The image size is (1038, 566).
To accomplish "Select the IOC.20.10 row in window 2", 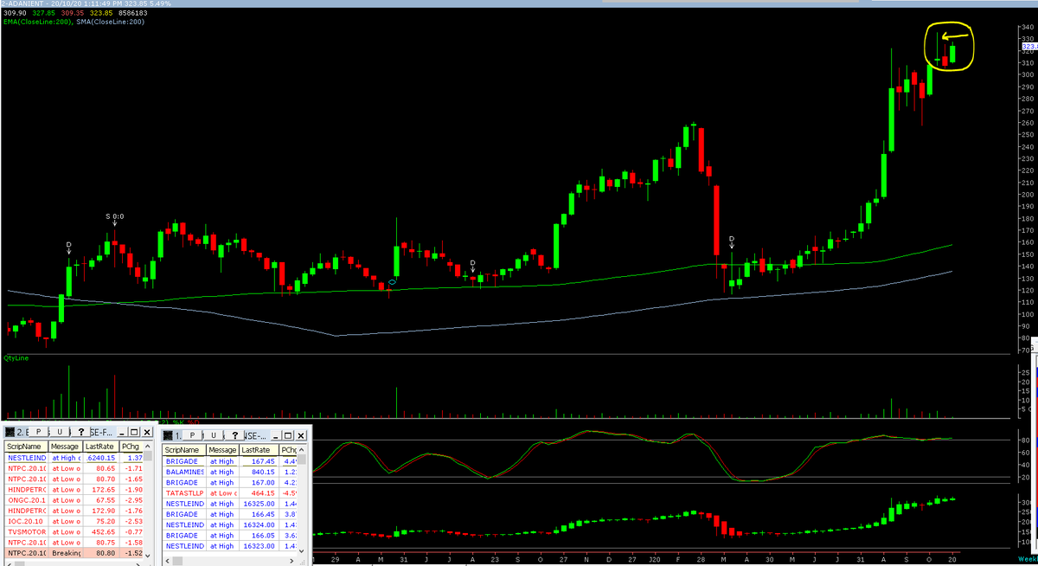I will [74, 521].
